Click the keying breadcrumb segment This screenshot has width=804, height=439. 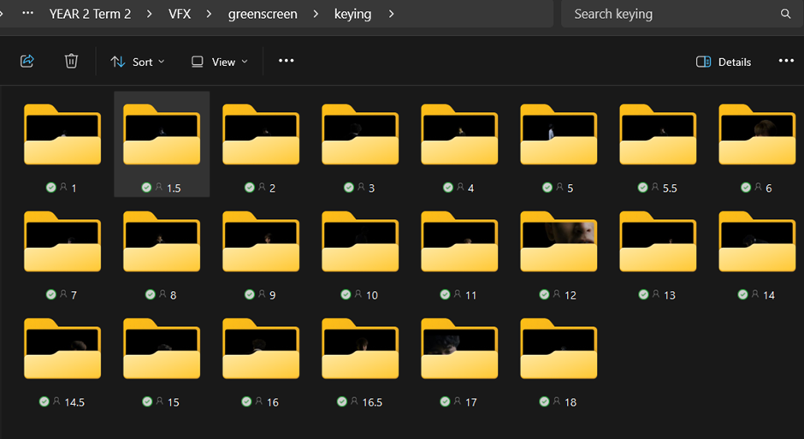coord(352,14)
